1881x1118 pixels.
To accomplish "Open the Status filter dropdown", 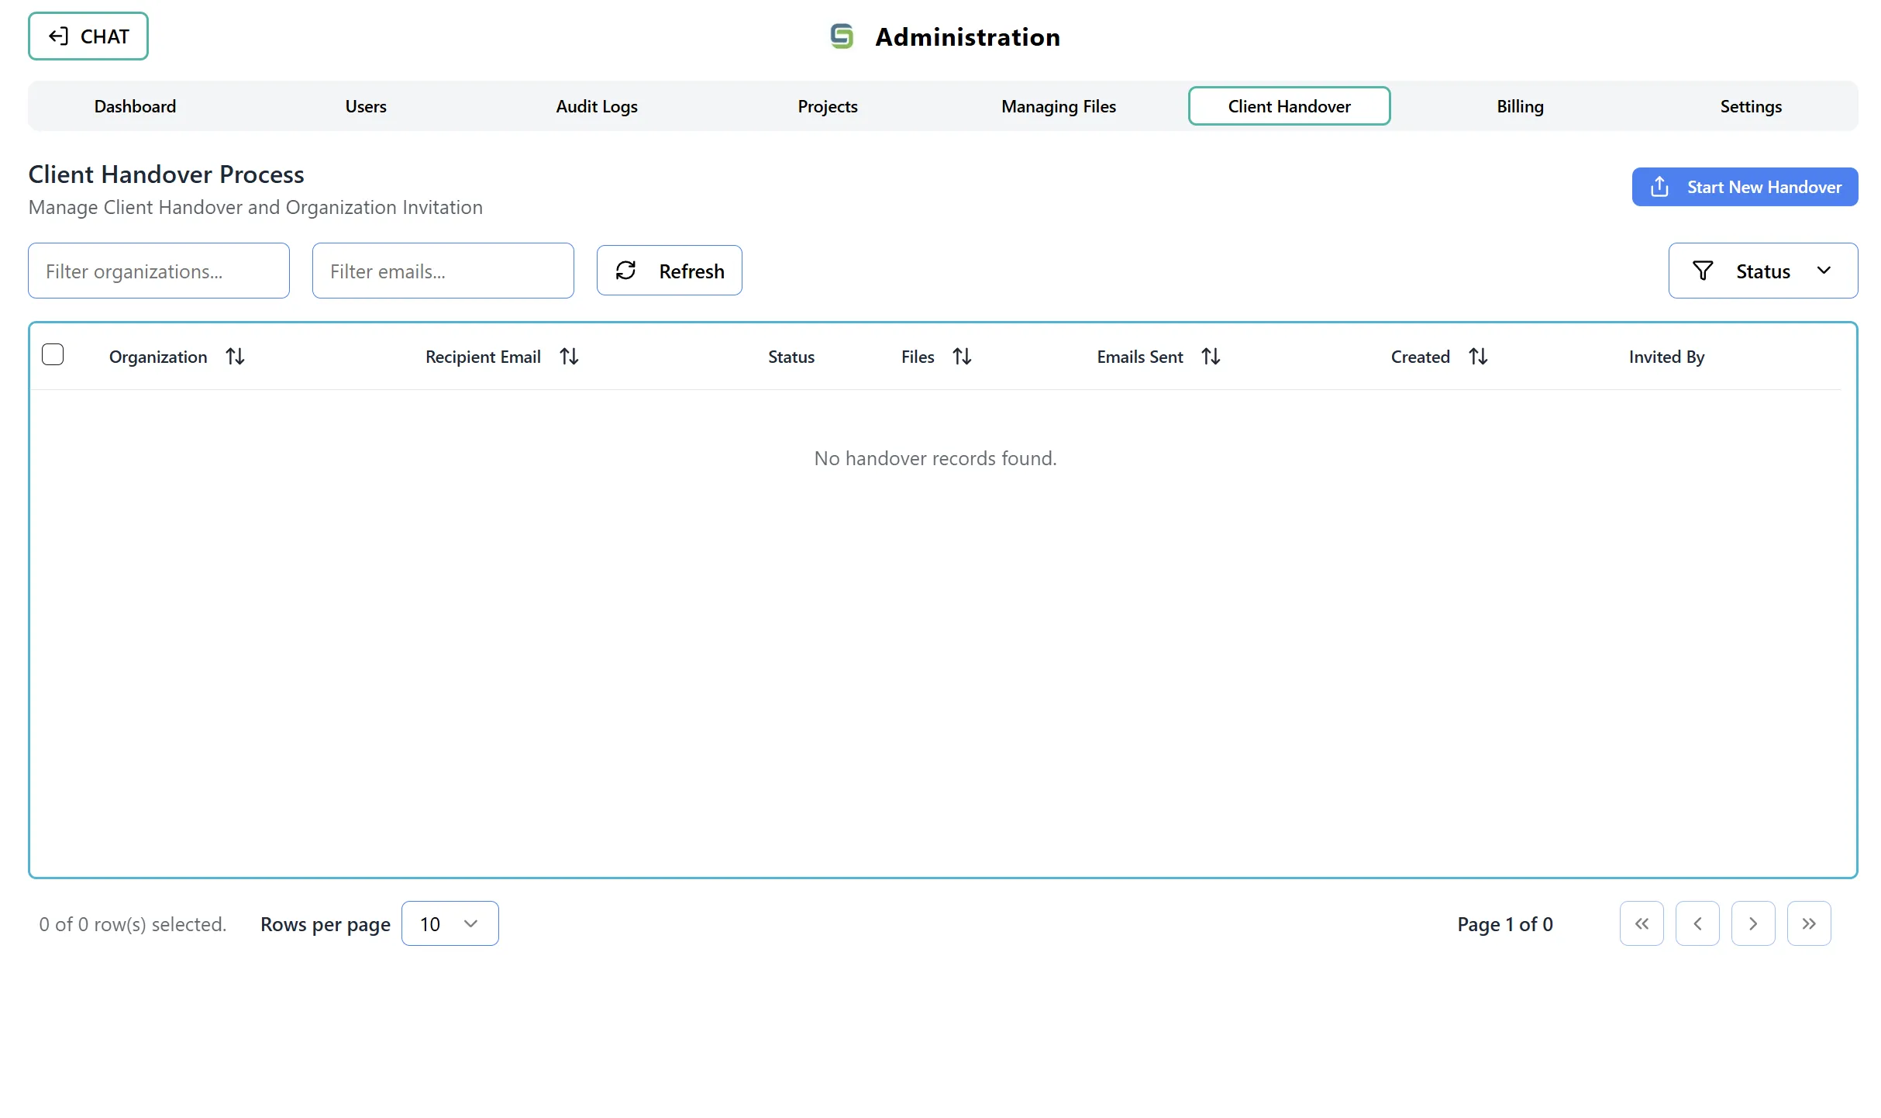I will 1763,270.
